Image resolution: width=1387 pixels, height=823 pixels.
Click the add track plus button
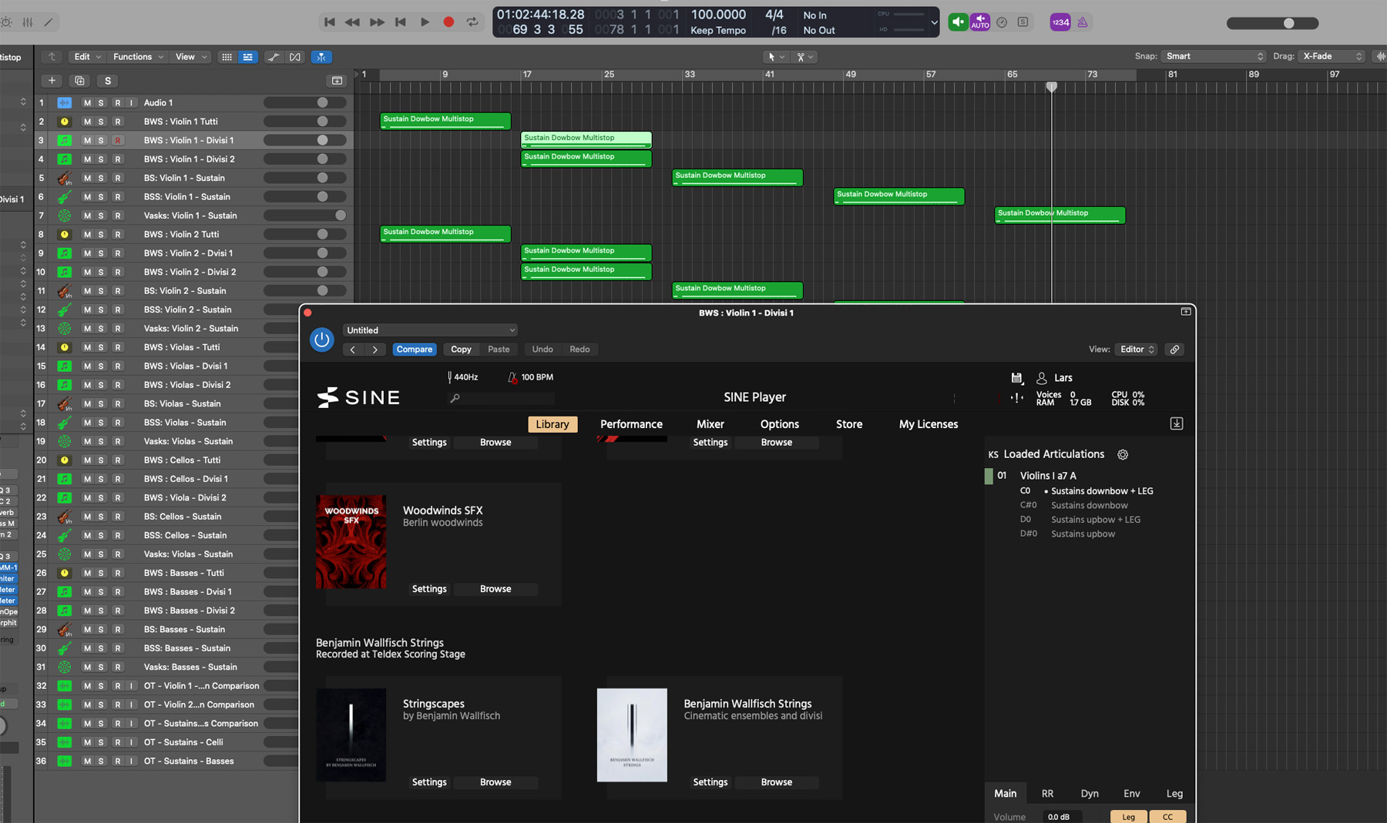click(52, 81)
